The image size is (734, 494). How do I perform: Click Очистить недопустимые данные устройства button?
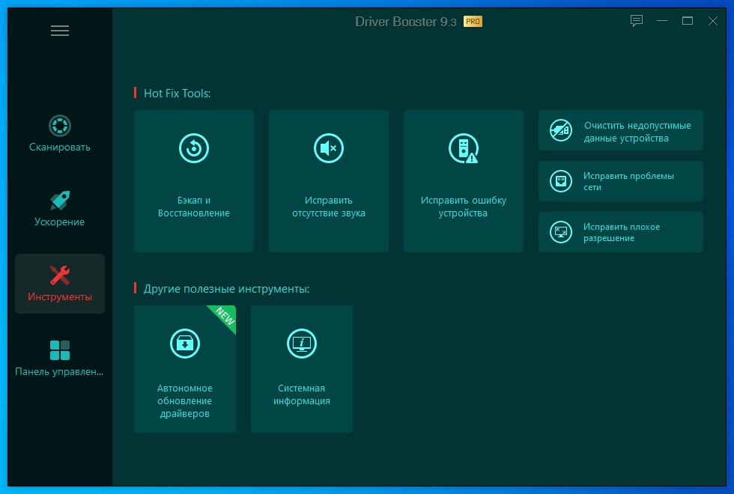620,130
